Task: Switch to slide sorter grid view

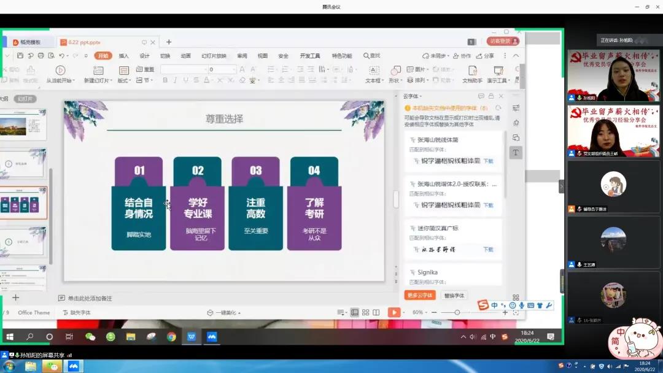Action: pyautogui.click(x=366, y=312)
